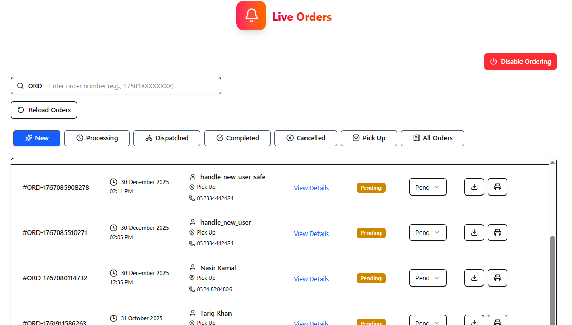
Task: Click the 02:11 PM order time
Action: tap(121, 191)
